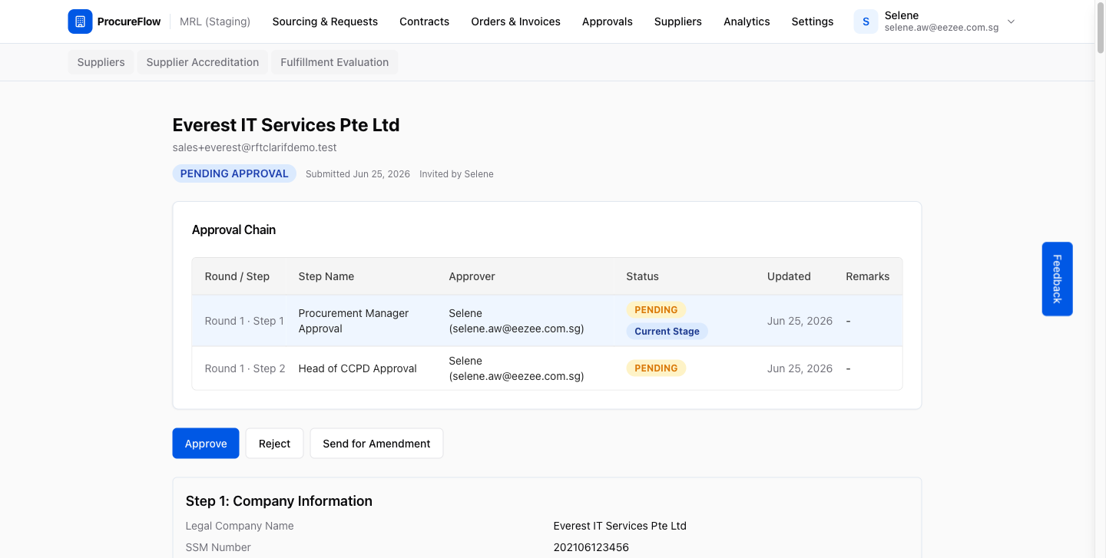Open the Analytics menu
The width and height of the screenshot is (1106, 558).
[747, 21]
